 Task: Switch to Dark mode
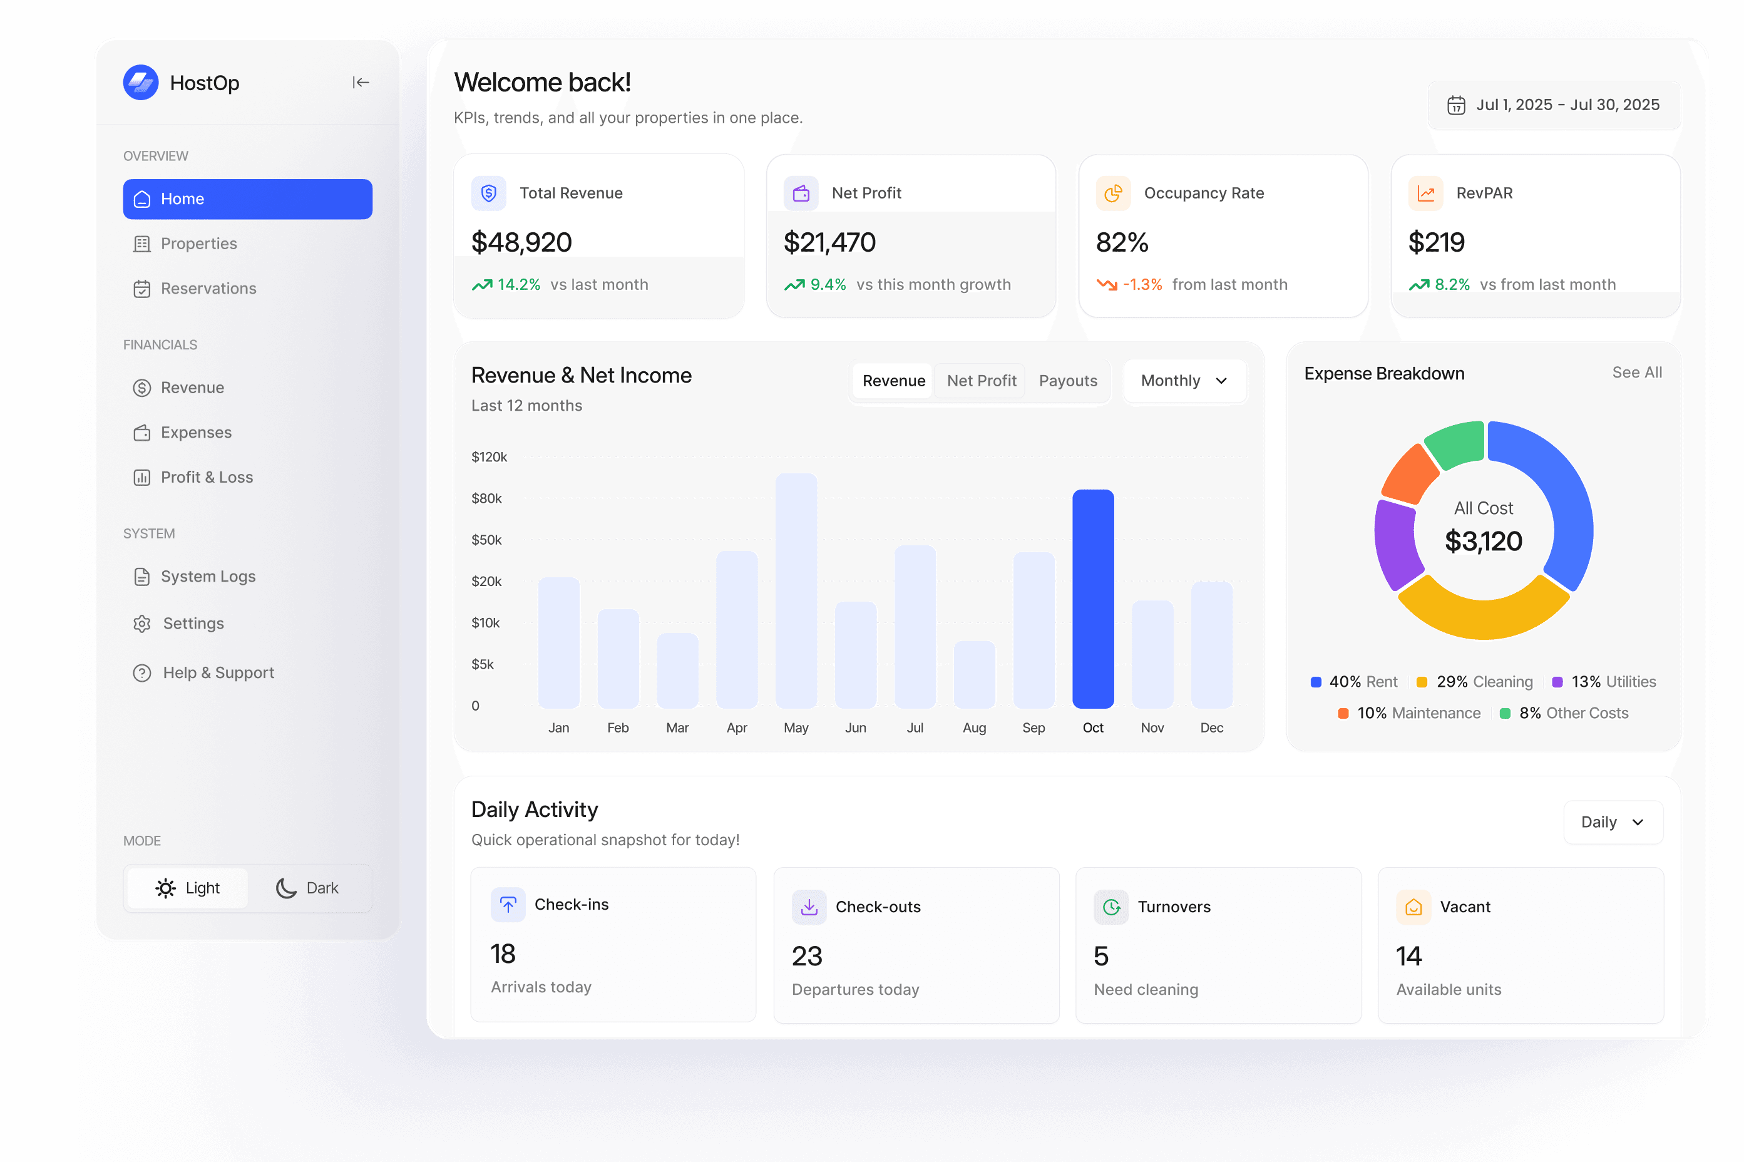click(x=308, y=888)
